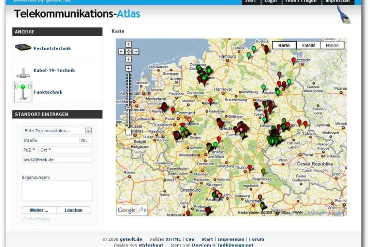Open the CSS validation link

tap(190, 239)
